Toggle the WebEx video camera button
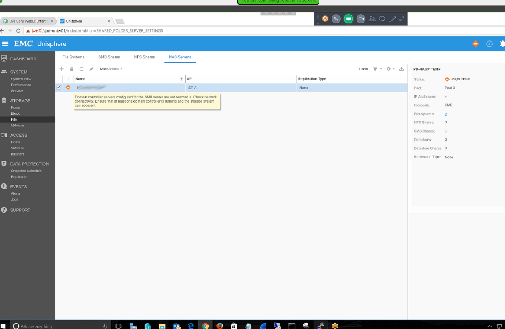 coord(361,19)
